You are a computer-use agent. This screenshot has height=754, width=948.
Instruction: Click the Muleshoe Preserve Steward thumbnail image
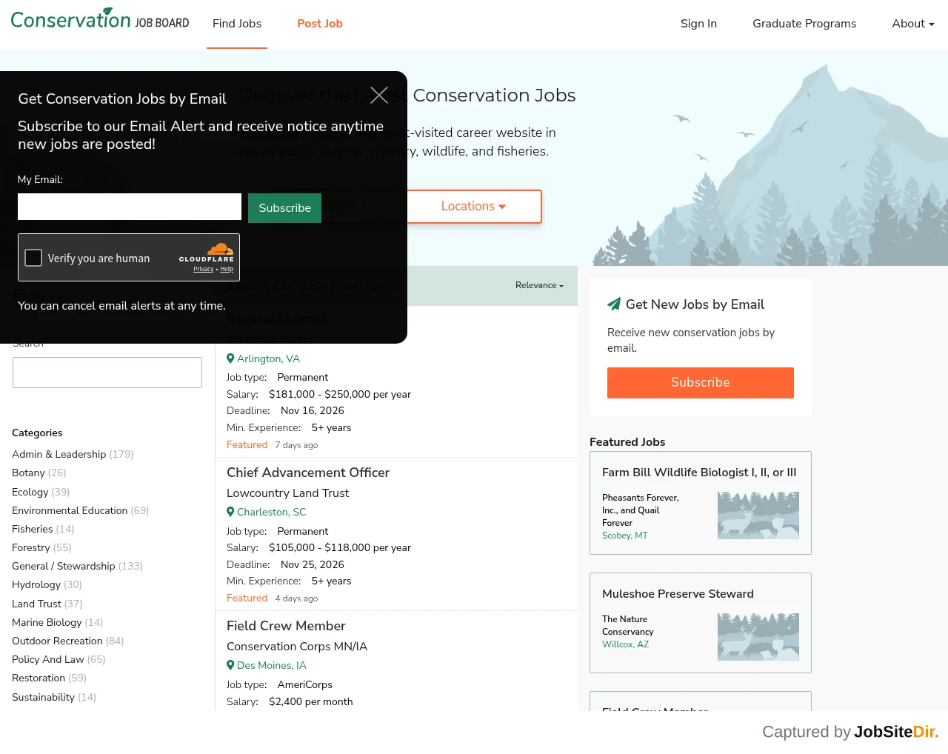(x=758, y=637)
